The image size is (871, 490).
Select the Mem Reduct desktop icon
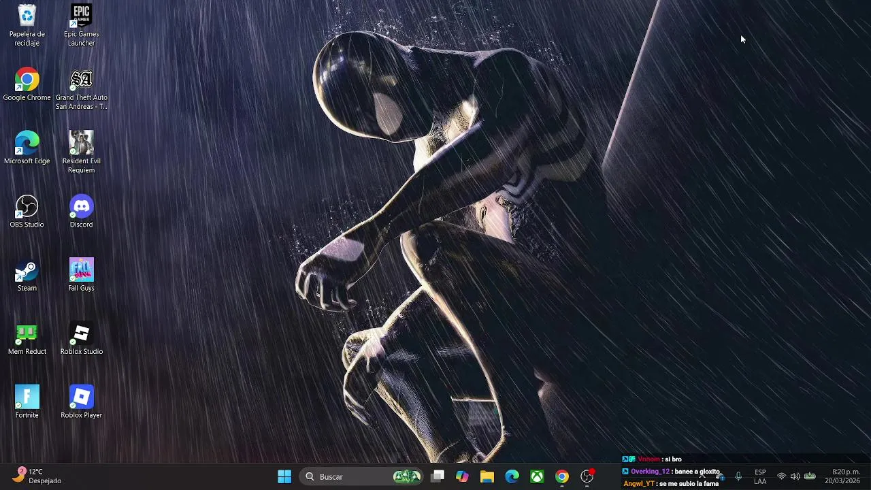tap(27, 339)
